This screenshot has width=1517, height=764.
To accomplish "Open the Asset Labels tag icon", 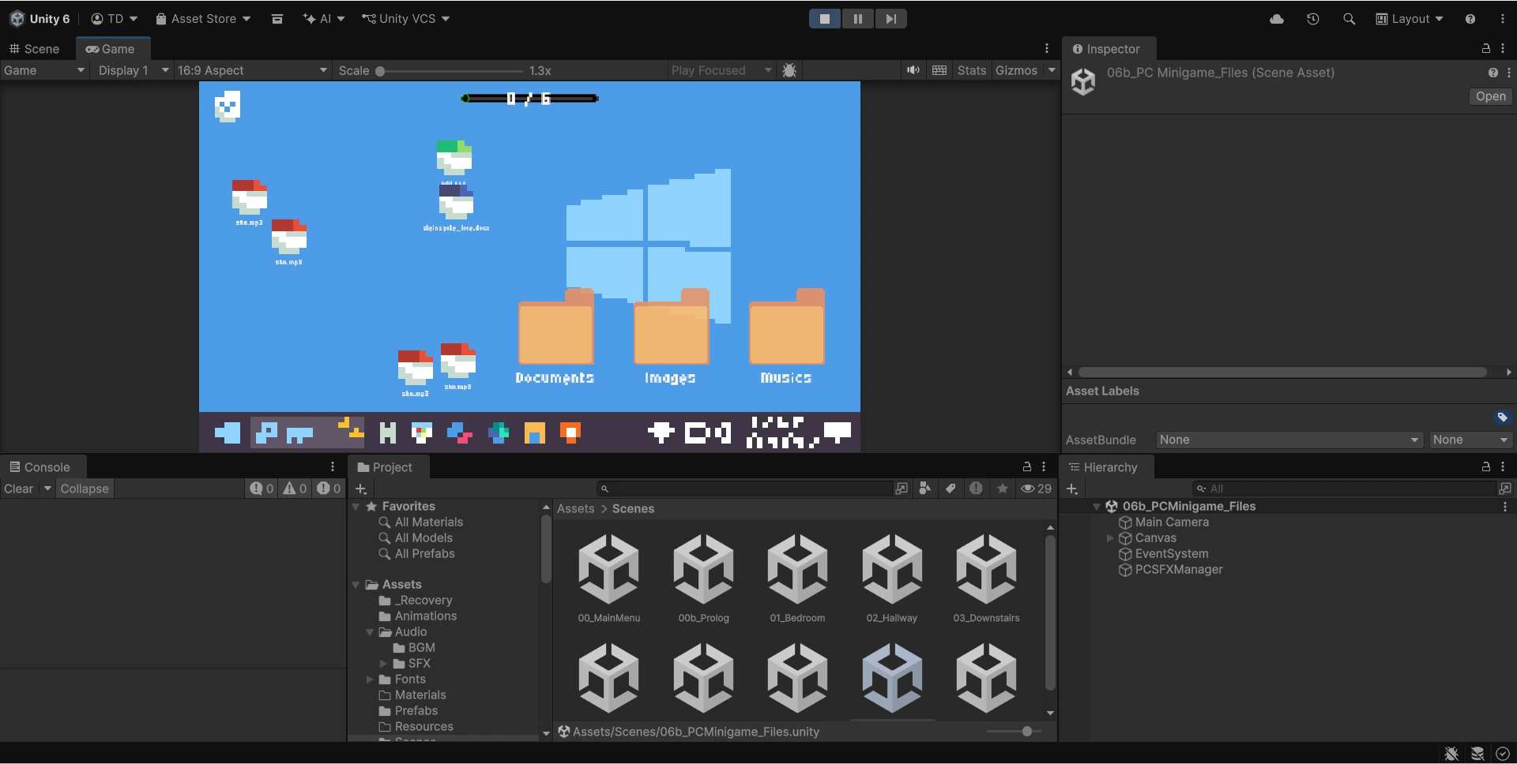I will pos(1503,418).
